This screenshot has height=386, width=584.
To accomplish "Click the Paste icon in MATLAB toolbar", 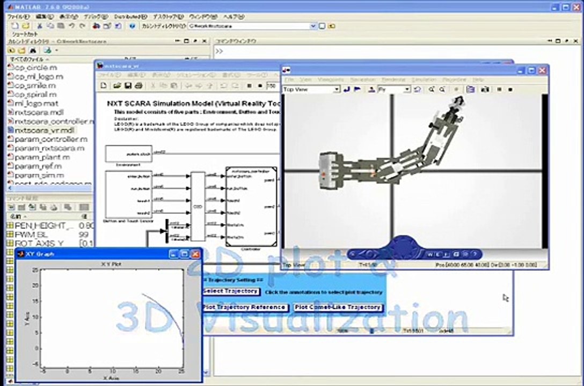I will [x=61, y=26].
